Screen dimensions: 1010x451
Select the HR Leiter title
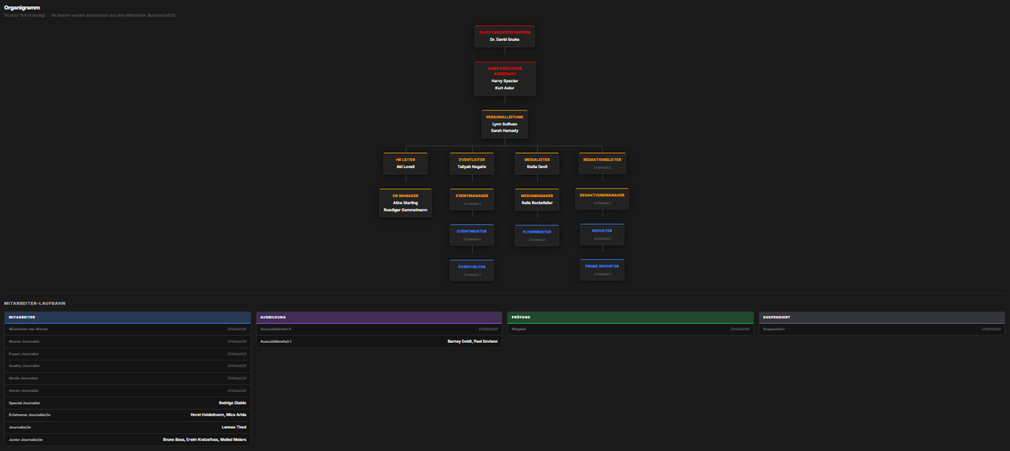[406, 159]
